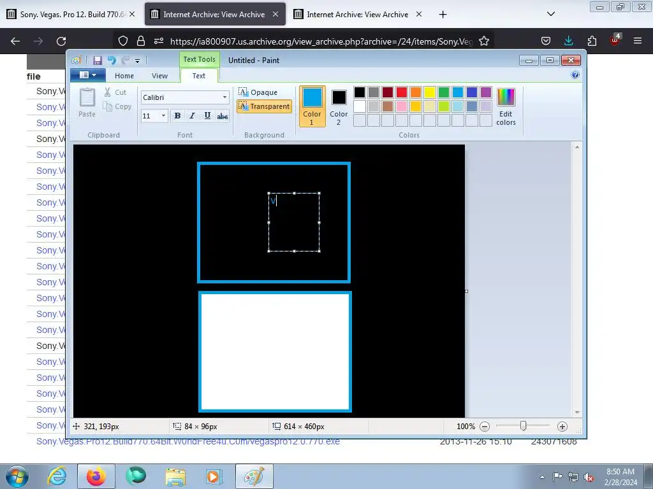The image size is (653, 489).
Task: Pick the pink color swatch
Action: (402, 106)
